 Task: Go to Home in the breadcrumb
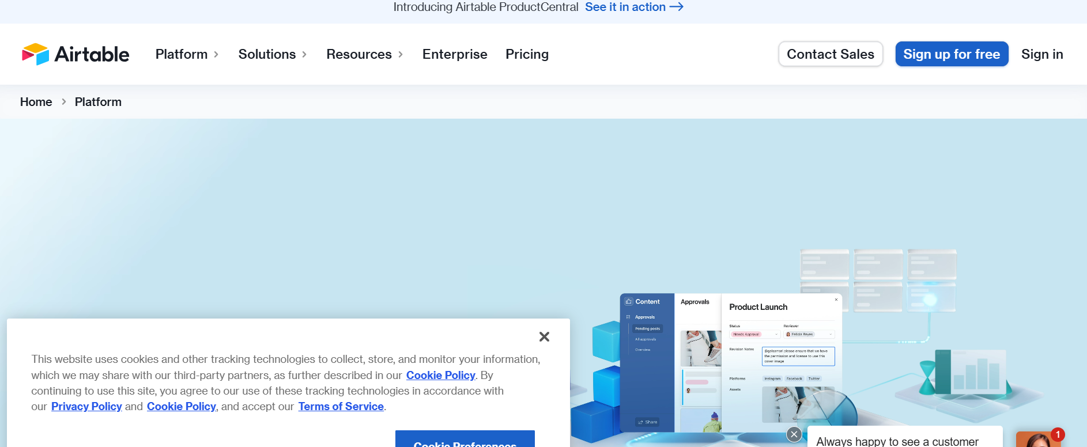(x=36, y=102)
